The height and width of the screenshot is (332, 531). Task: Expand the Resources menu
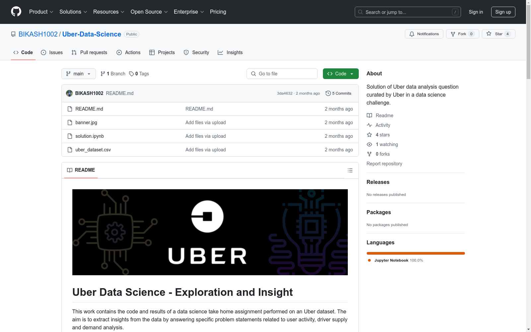click(x=109, y=12)
